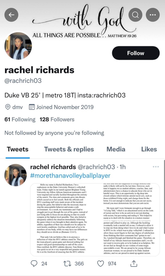Tap the back arrow icon
The height and width of the screenshot is (276, 165).
(x=11, y=15)
